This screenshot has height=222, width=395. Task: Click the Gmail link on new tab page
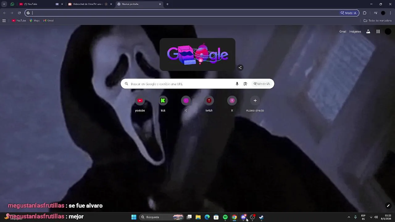pyautogui.click(x=343, y=31)
